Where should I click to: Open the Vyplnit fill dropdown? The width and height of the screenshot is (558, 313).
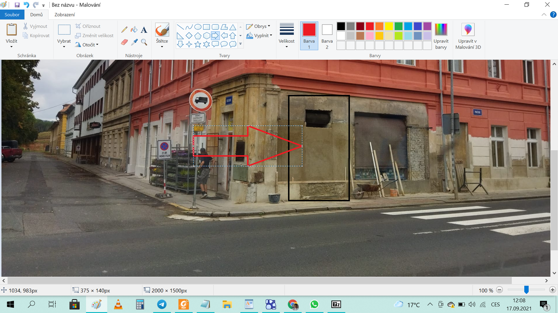[259, 36]
